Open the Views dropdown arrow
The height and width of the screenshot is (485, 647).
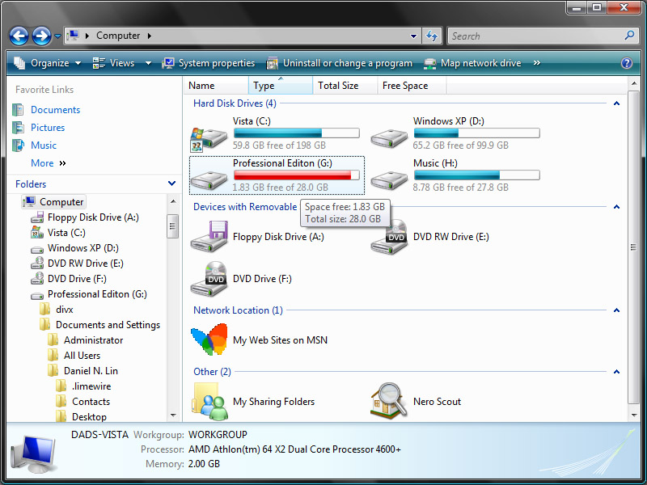point(148,63)
